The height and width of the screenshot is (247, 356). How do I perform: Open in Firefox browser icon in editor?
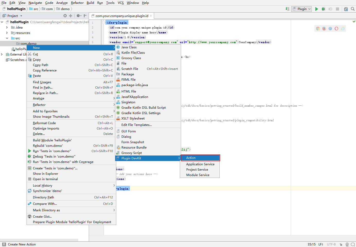point(324,29)
